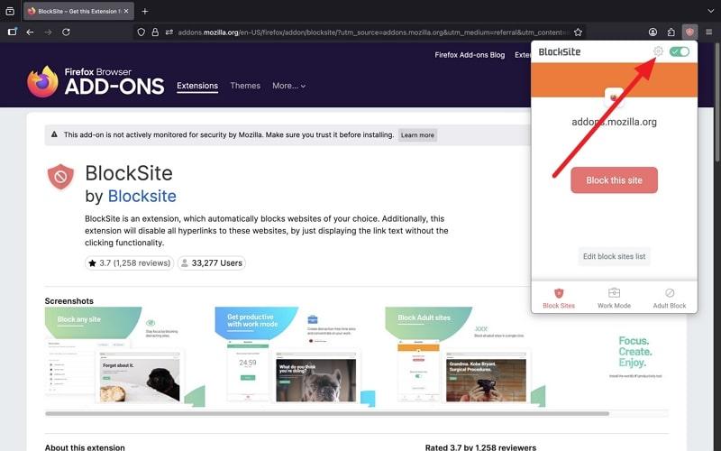The image size is (721, 451).
Task: Switch to the Work Mode tab
Action: (x=614, y=299)
